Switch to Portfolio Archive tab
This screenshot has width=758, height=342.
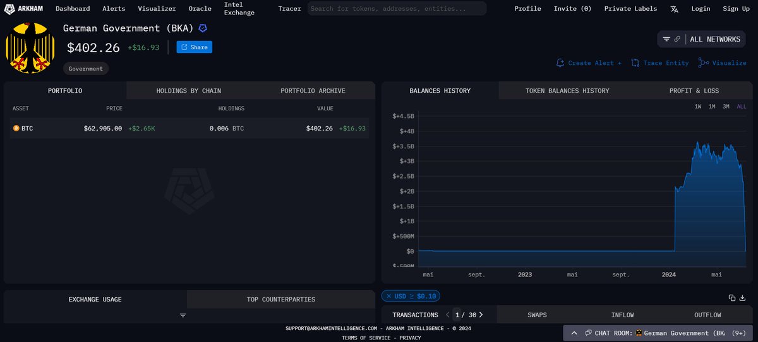tap(313, 91)
